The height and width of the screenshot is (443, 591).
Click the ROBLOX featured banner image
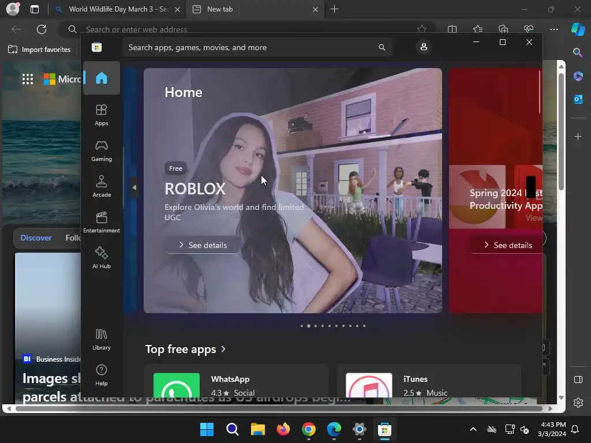tap(293, 190)
